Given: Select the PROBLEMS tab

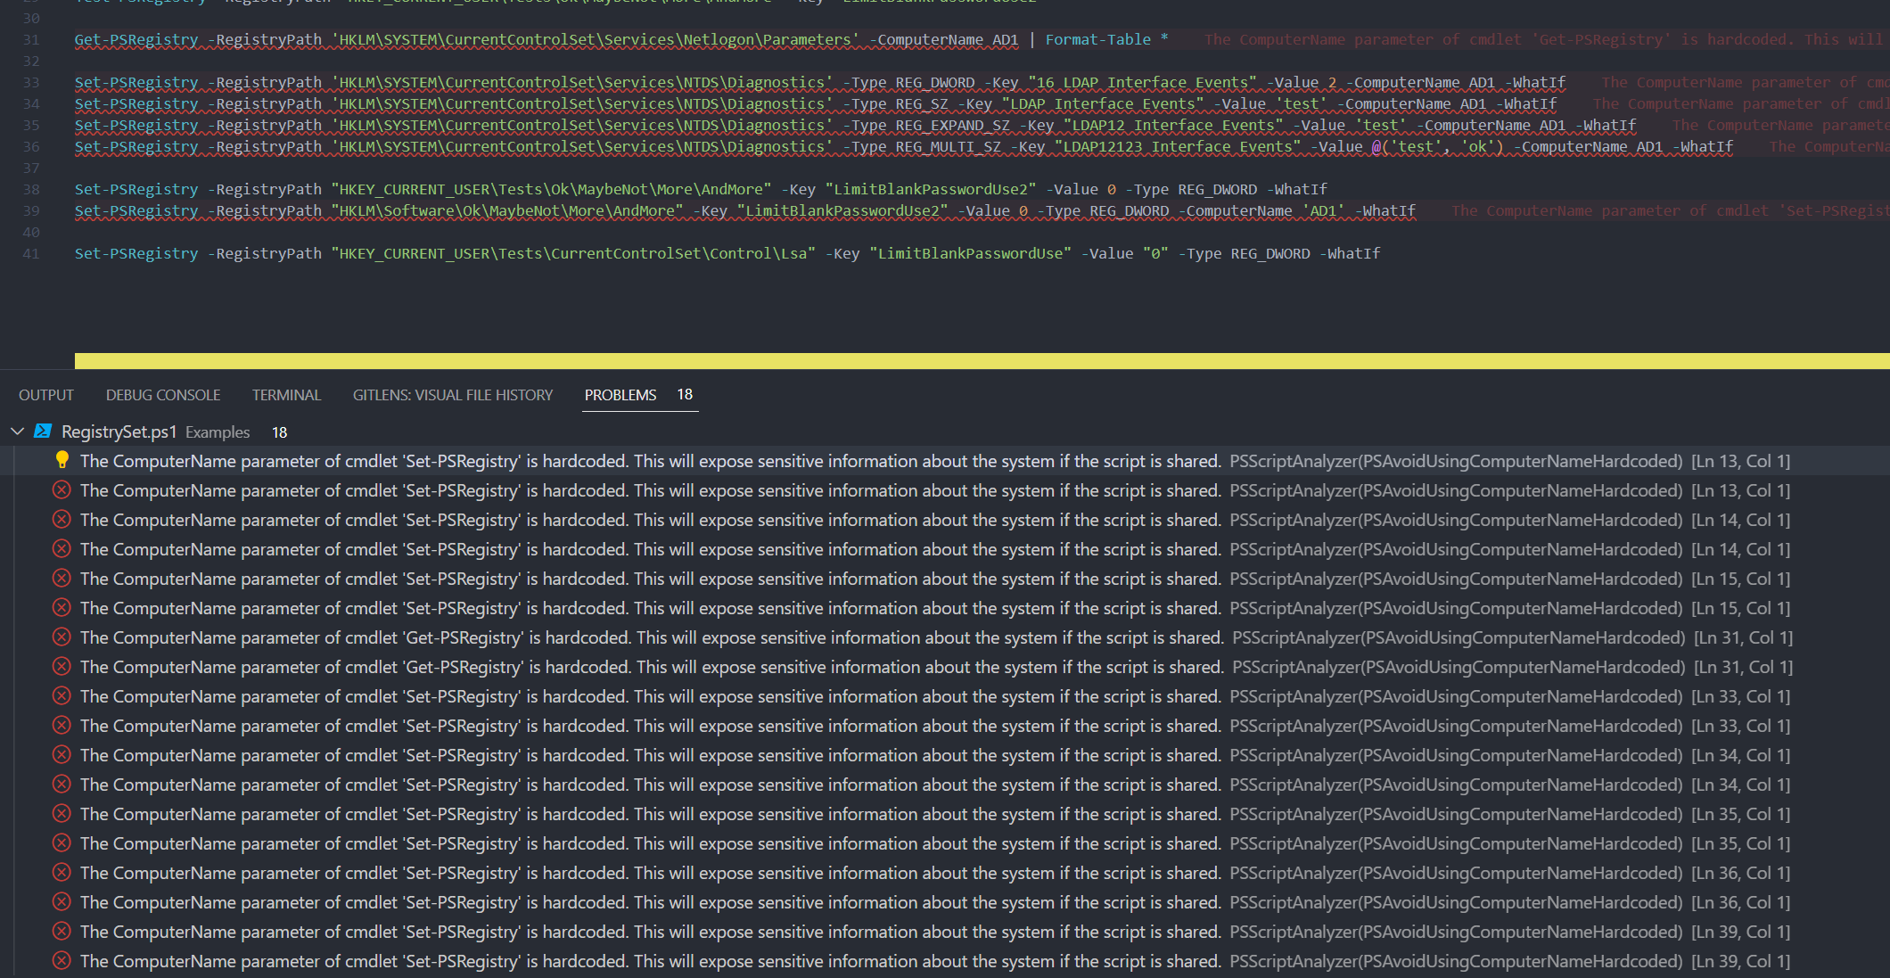Looking at the screenshot, I should (x=620, y=394).
